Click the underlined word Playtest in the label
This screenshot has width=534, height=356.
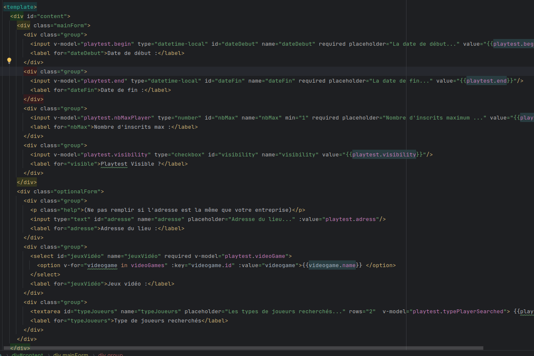114,164
